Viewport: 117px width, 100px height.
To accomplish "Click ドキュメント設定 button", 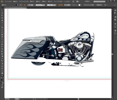I will pyautogui.click(x=89, y=5).
